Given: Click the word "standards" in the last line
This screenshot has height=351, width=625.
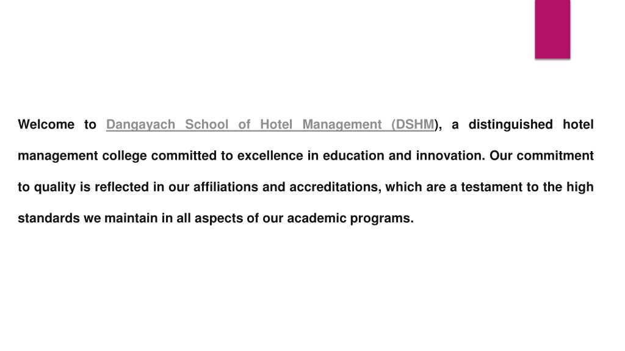Looking at the screenshot, I should [49, 218].
